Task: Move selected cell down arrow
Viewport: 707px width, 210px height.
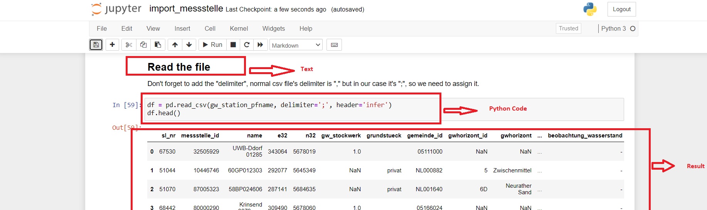Action: pos(189,45)
